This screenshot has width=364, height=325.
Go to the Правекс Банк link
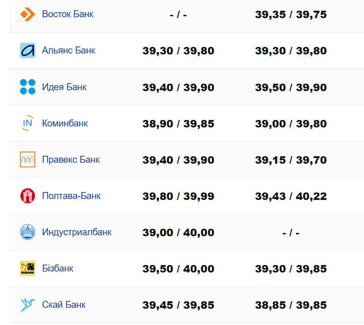[x=71, y=159]
